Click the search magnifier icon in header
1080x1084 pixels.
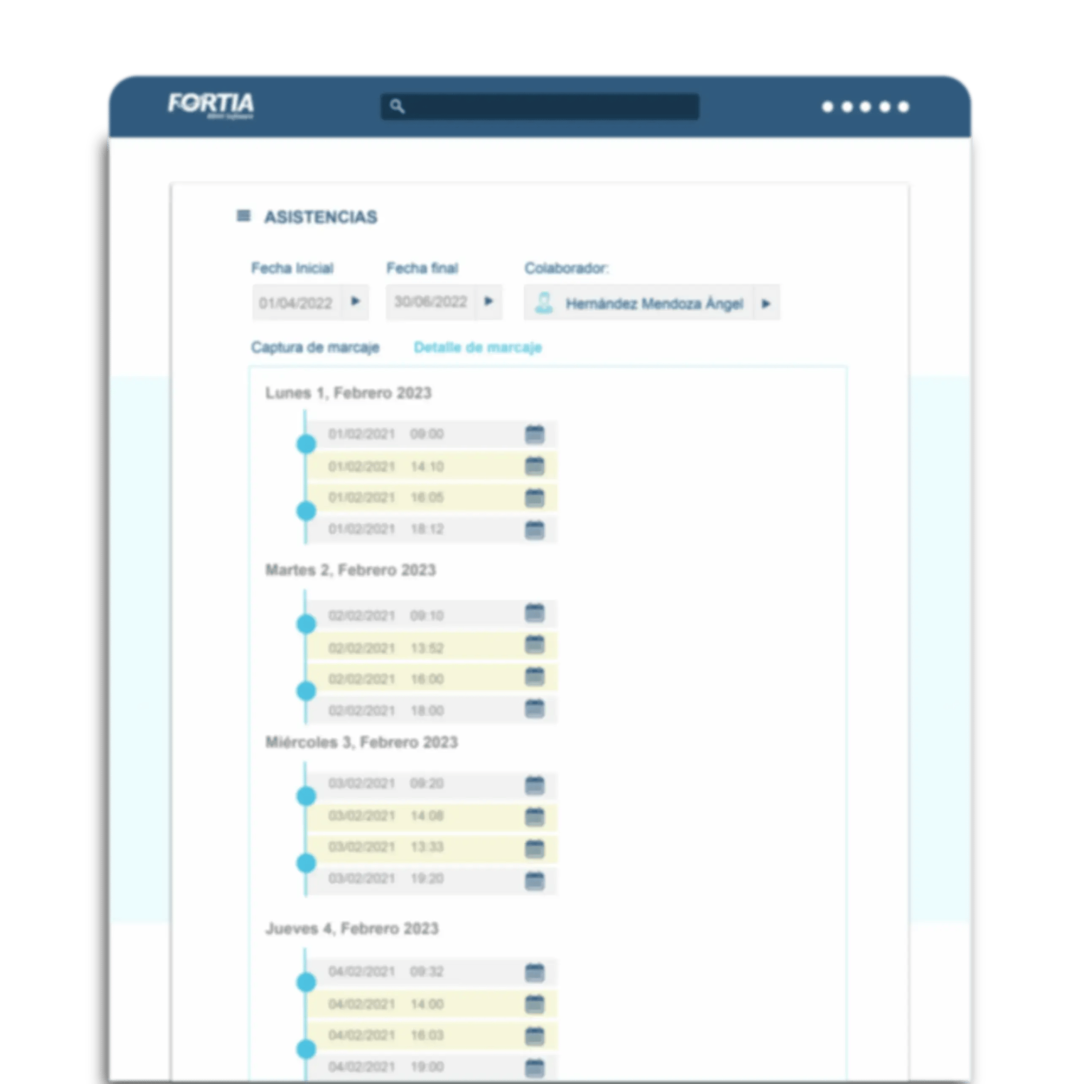pyautogui.click(x=397, y=106)
